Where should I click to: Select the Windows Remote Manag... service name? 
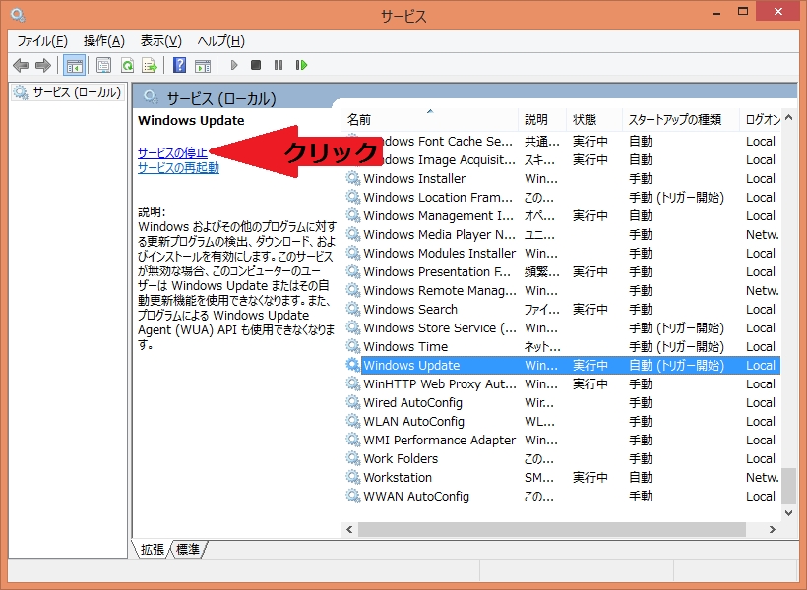(440, 291)
